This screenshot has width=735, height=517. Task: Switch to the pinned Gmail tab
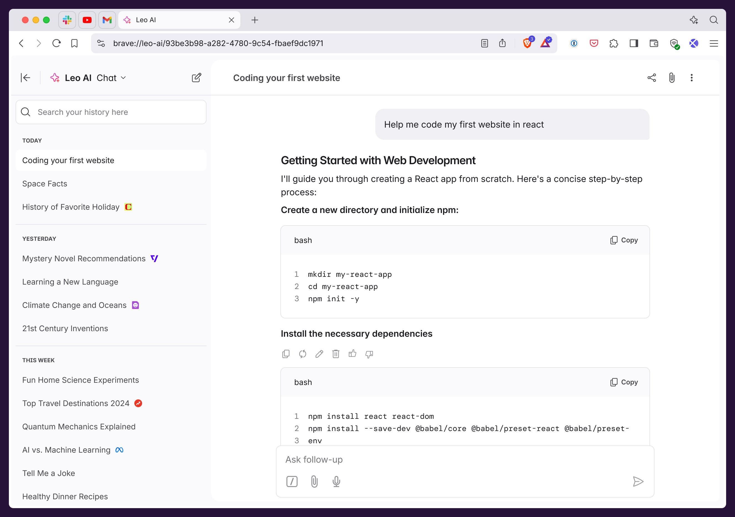pos(107,20)
